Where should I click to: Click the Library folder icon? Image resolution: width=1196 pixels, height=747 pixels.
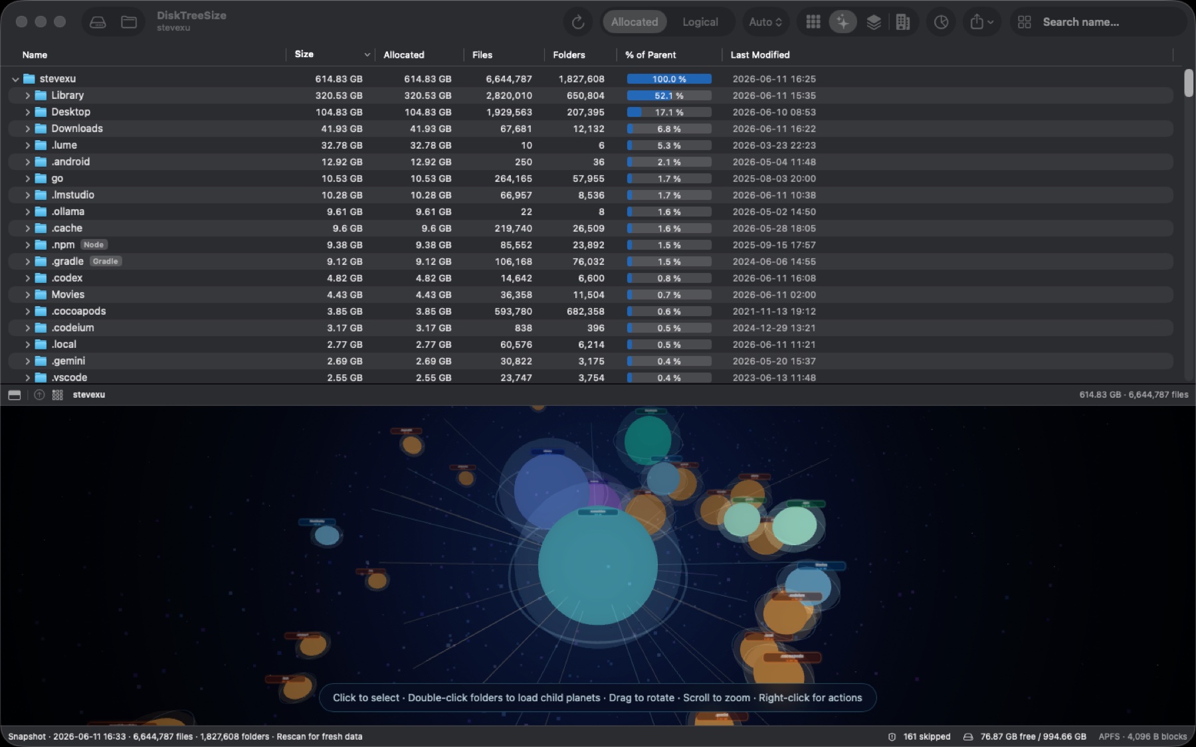click(41, 96)
